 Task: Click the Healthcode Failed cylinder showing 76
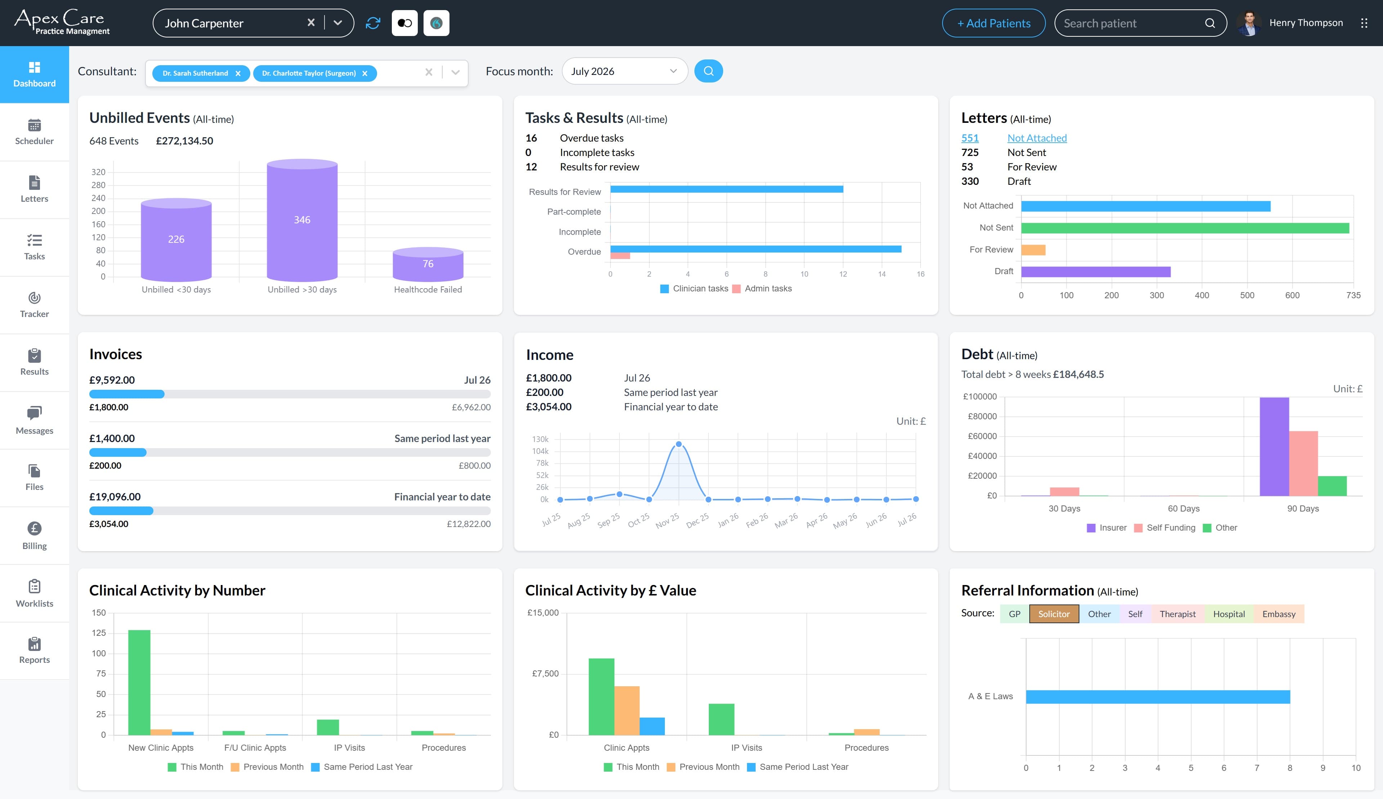(428, 264)
